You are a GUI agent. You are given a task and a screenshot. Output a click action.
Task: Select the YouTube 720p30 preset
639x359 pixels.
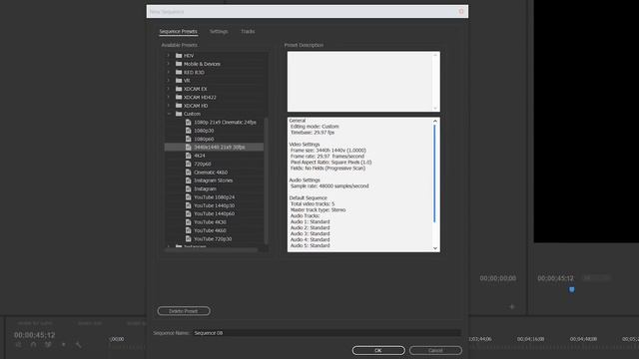214,239
